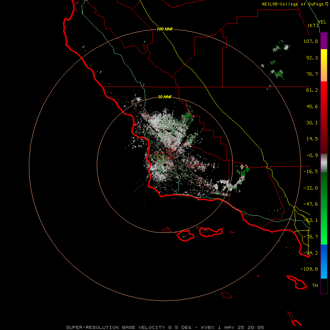Viewport: 330px width, 330px height.
Task: Click the TH label on the legend
Action: [315, 286]
